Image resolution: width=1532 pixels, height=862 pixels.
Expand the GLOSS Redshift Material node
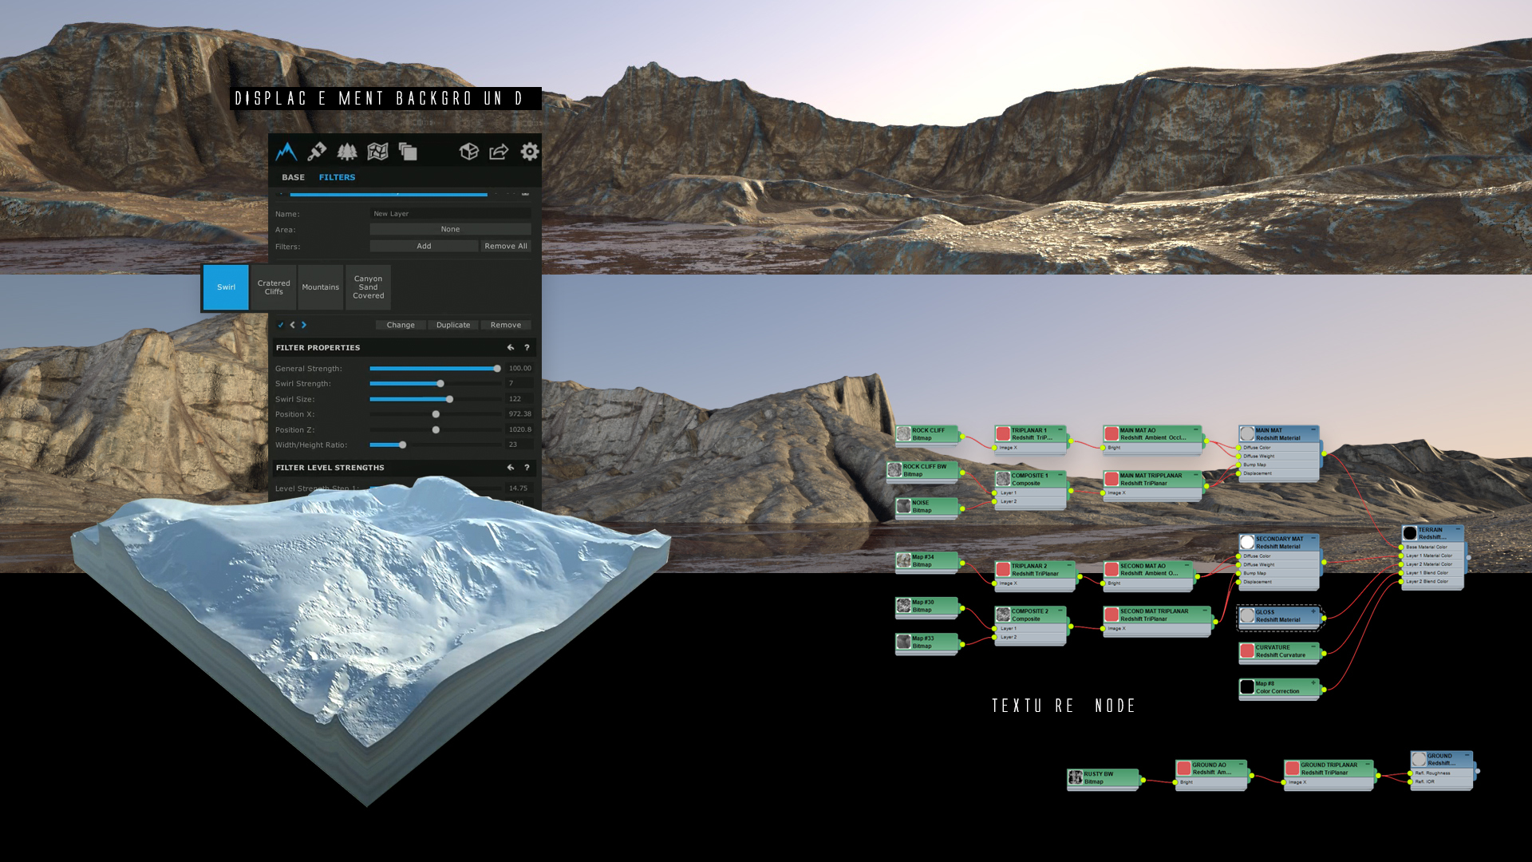click(1313, 611)
